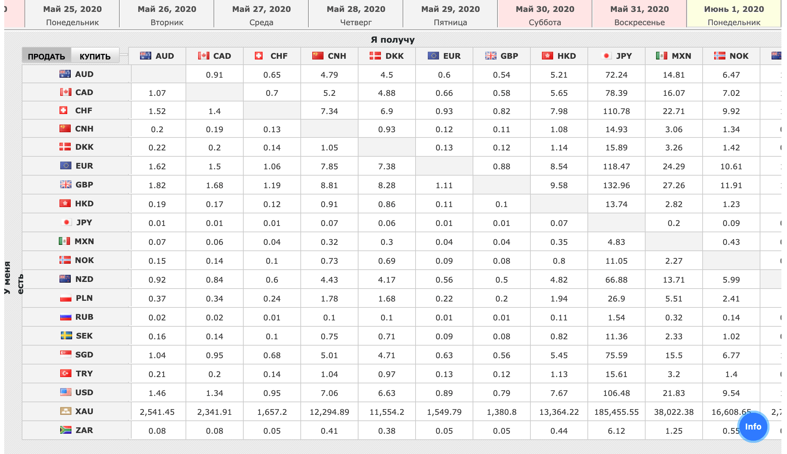This screenshot has width=787, height=454.
Task: Click the Hong Kong flag in HKD header
Action: click(x=547, y=56)
